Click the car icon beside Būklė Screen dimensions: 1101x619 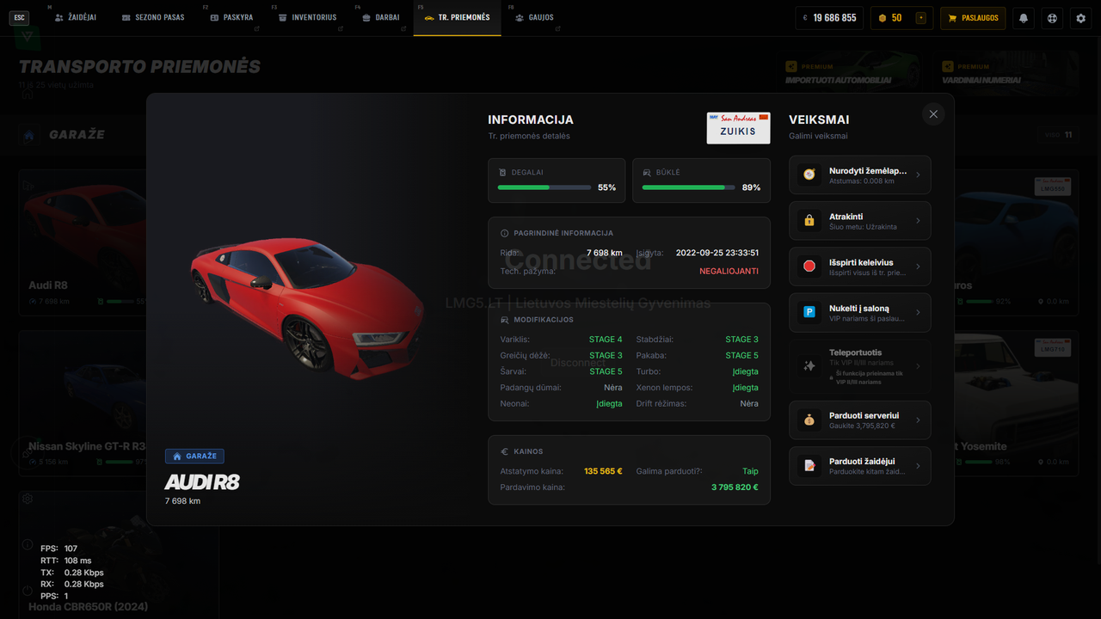[x=648, y=172]
